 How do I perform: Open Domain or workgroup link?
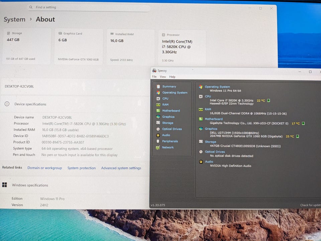pos(44,168)
